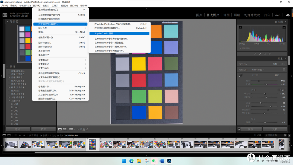Open the toolbar content dropdown arrow
Viewport: 293px width, 165px height.
coord(233,129)
